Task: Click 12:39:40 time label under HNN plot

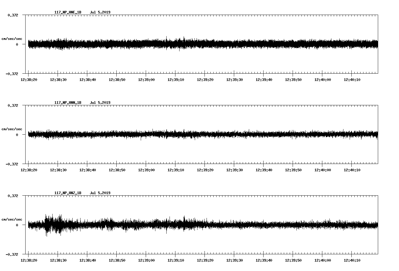Action: pyautogui.click(x=264, y=170)
